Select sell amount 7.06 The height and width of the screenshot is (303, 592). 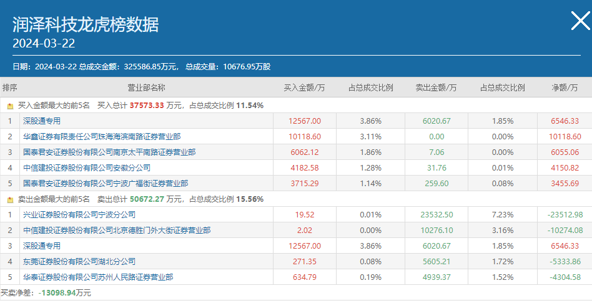[437, 152]
